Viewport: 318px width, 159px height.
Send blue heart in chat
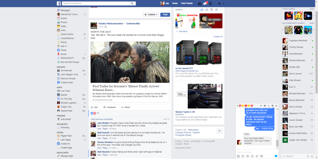pos(276,156)
